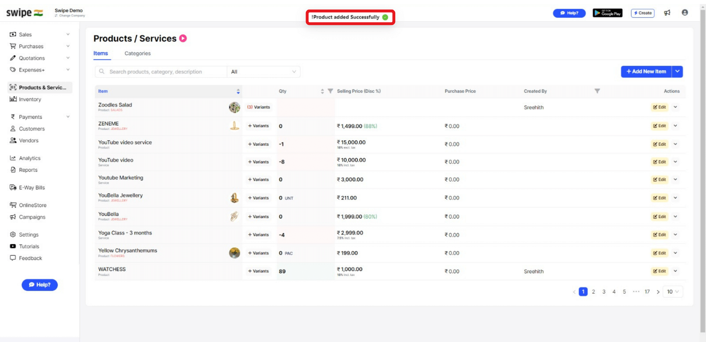The width and height of the screenshot is (706, 342).
Task: Play the Products/Services tutorial video icon
Action: (183, 38)
